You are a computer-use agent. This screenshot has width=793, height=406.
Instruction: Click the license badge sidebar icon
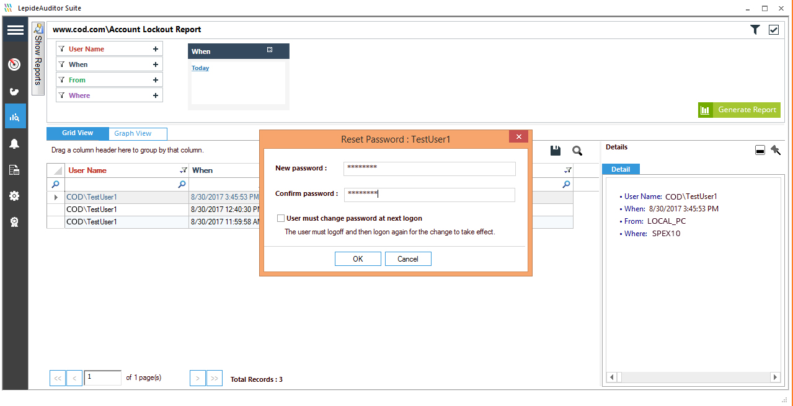pos(14,222)
